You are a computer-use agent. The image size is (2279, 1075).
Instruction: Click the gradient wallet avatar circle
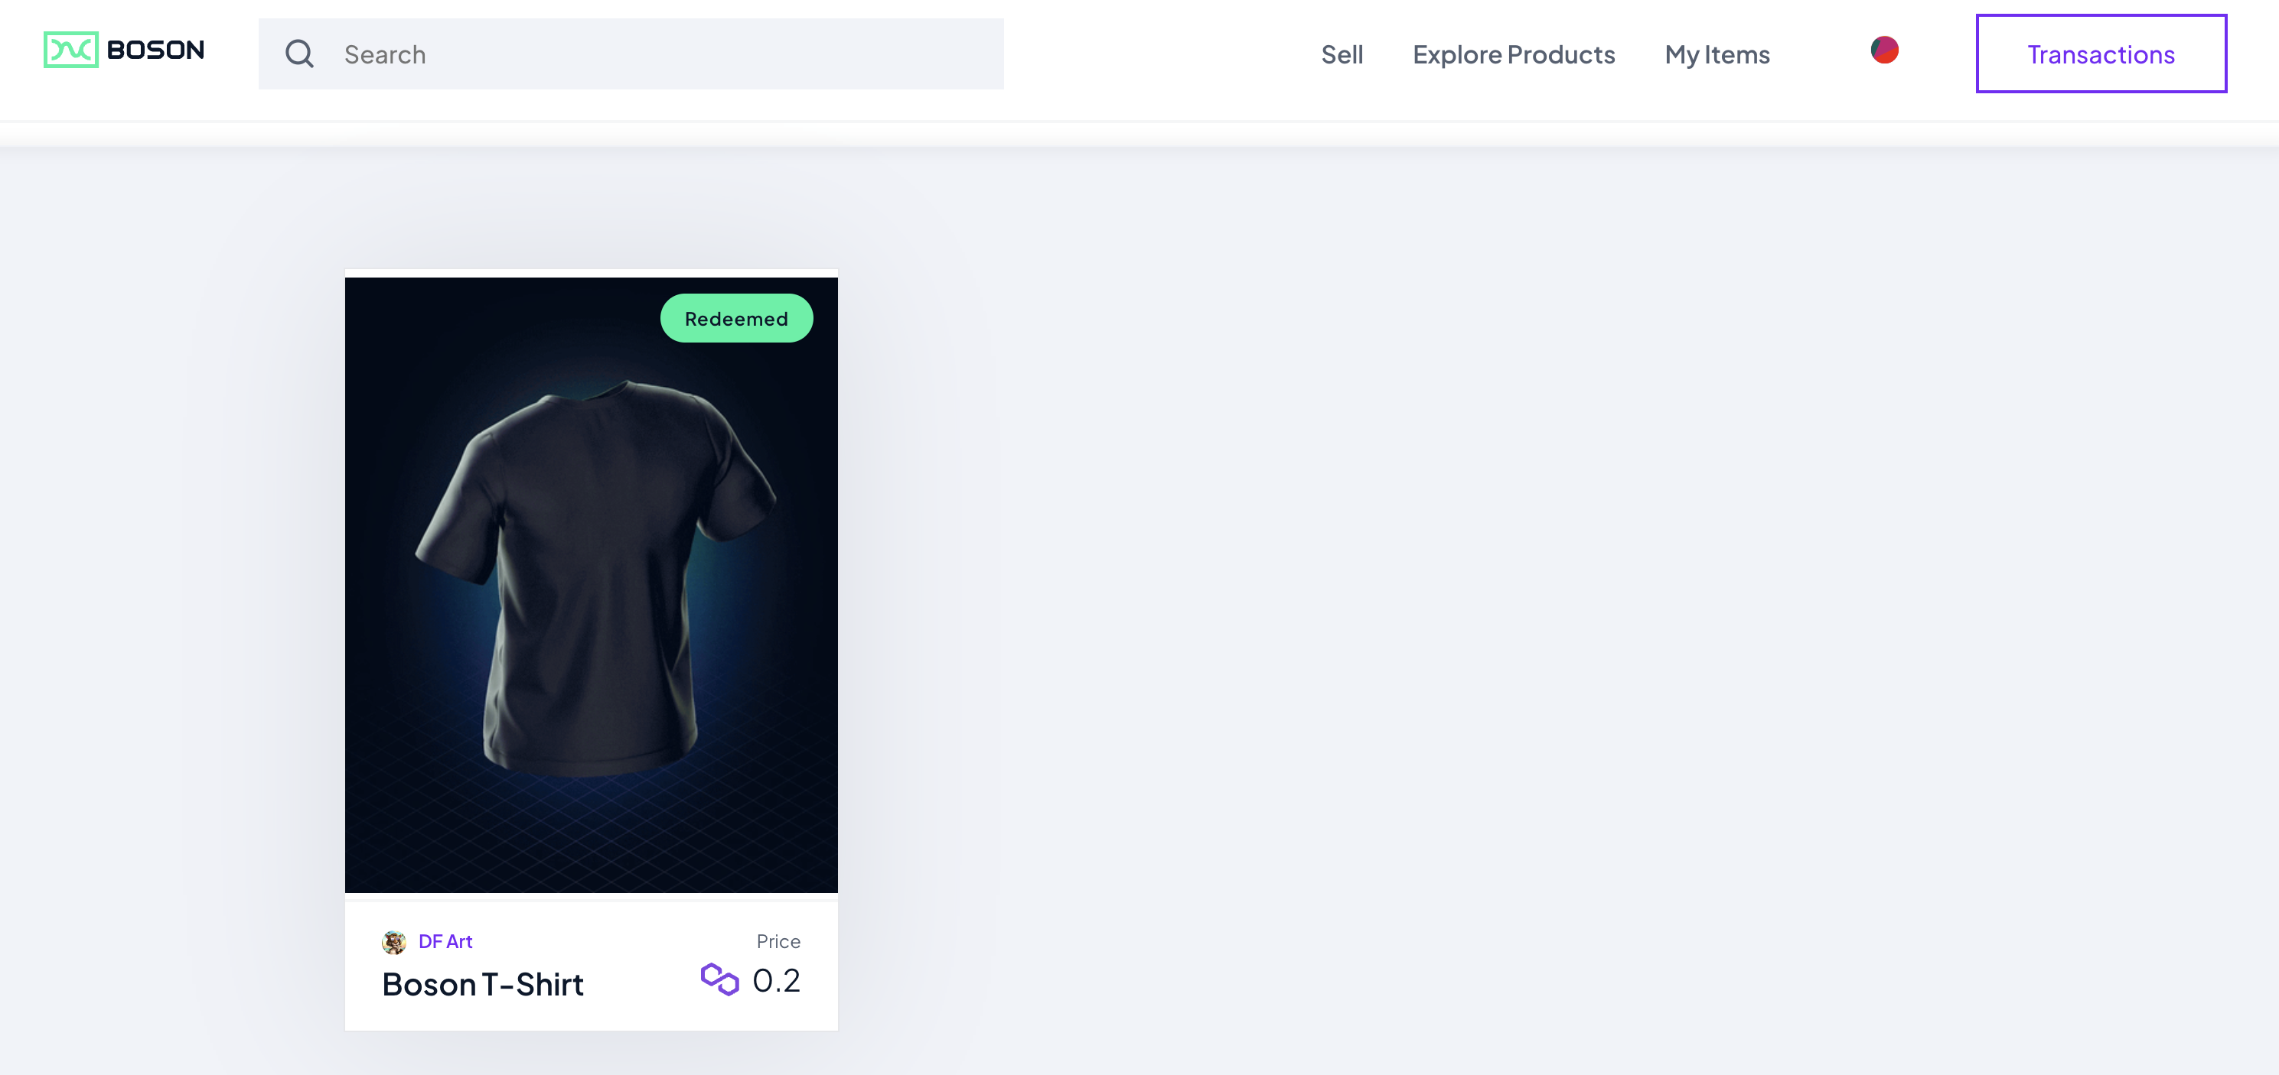[x=1883, y=50]
